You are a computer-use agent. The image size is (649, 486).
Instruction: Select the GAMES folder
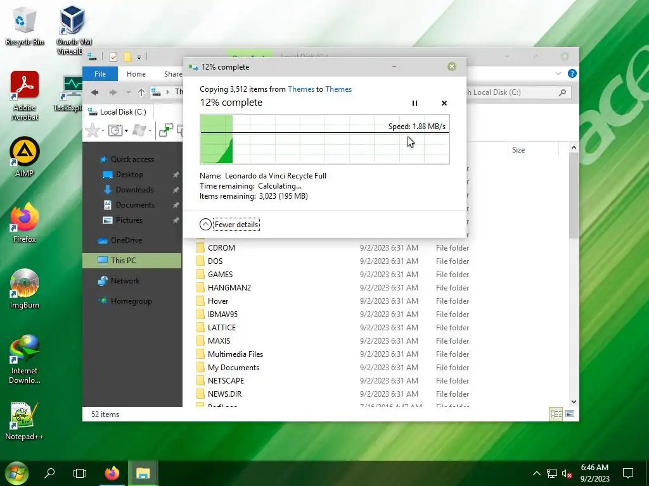[220, 275]
